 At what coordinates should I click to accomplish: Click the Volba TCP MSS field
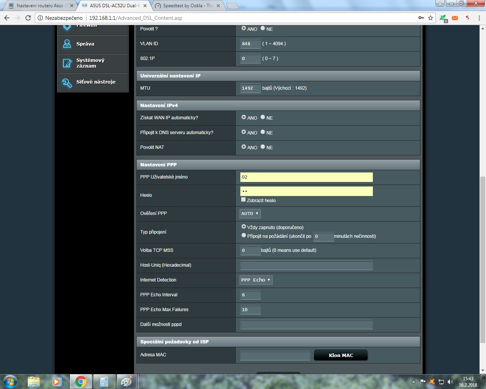(x=251, y=250)
